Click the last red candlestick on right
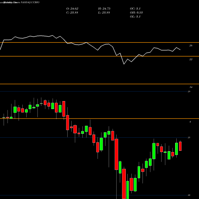199x199 pixels. pyautogui.click(x=180, y=146)
